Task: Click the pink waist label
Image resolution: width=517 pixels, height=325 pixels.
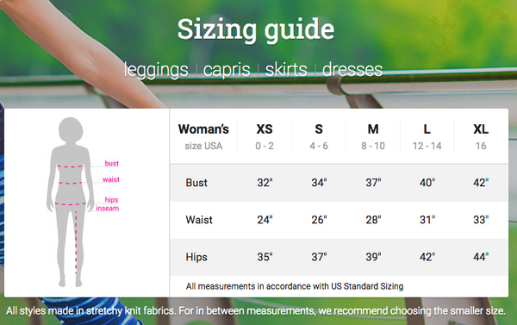Action: click(111, 179)
